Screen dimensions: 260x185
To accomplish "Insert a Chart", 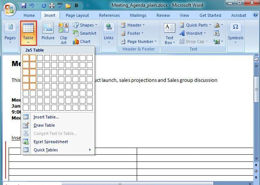I will [x=82, y=41].
